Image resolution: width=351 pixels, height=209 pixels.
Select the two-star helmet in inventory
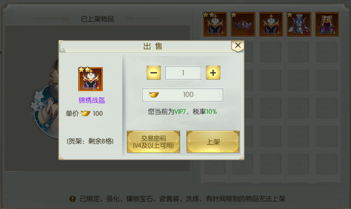pos(215,24)
